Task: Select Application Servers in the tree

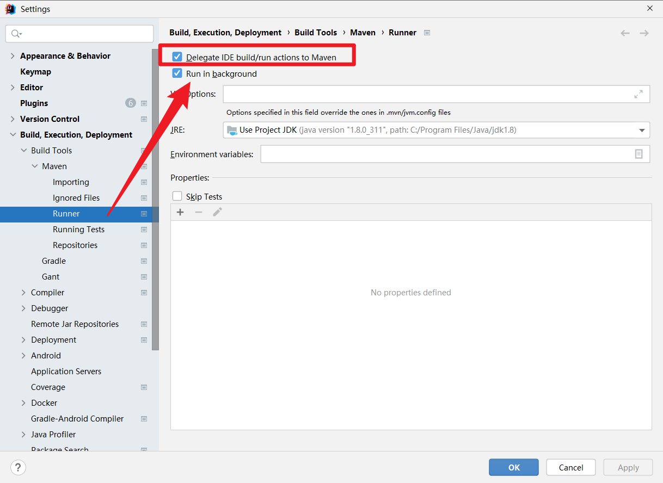Action: coord(66,371)
